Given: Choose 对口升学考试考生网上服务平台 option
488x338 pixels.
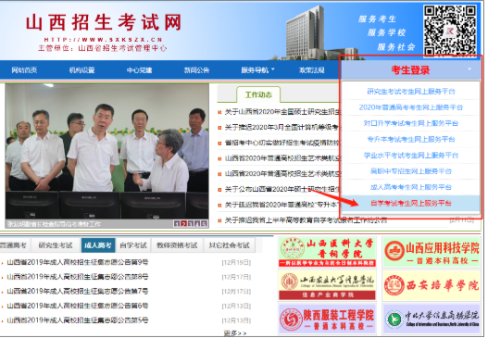Looking at the screenshot, I should click(411, 123).
